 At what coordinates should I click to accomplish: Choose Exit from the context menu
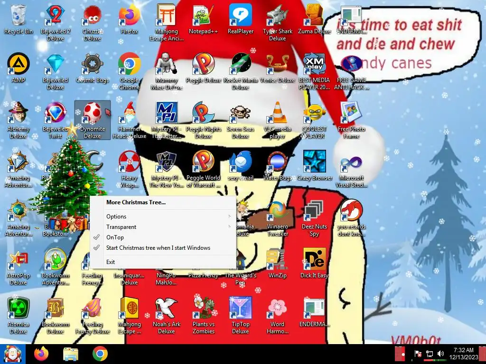tap(163, 262)
